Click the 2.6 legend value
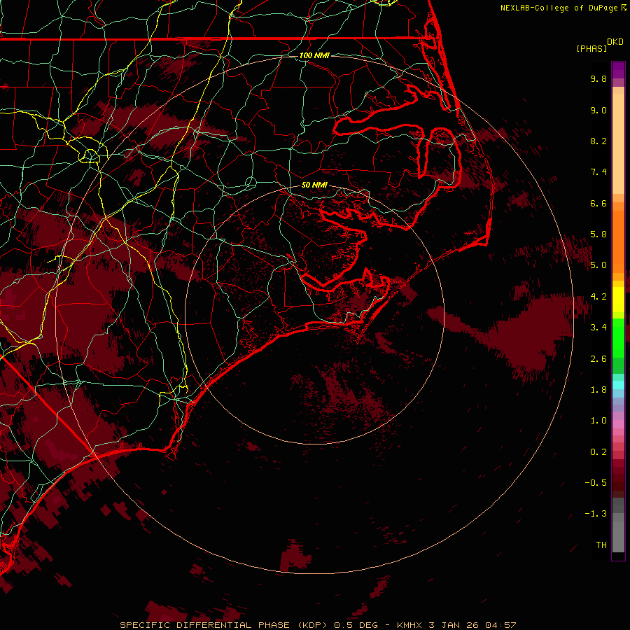Viewport: 630px width, 630px height. [598, 359]
